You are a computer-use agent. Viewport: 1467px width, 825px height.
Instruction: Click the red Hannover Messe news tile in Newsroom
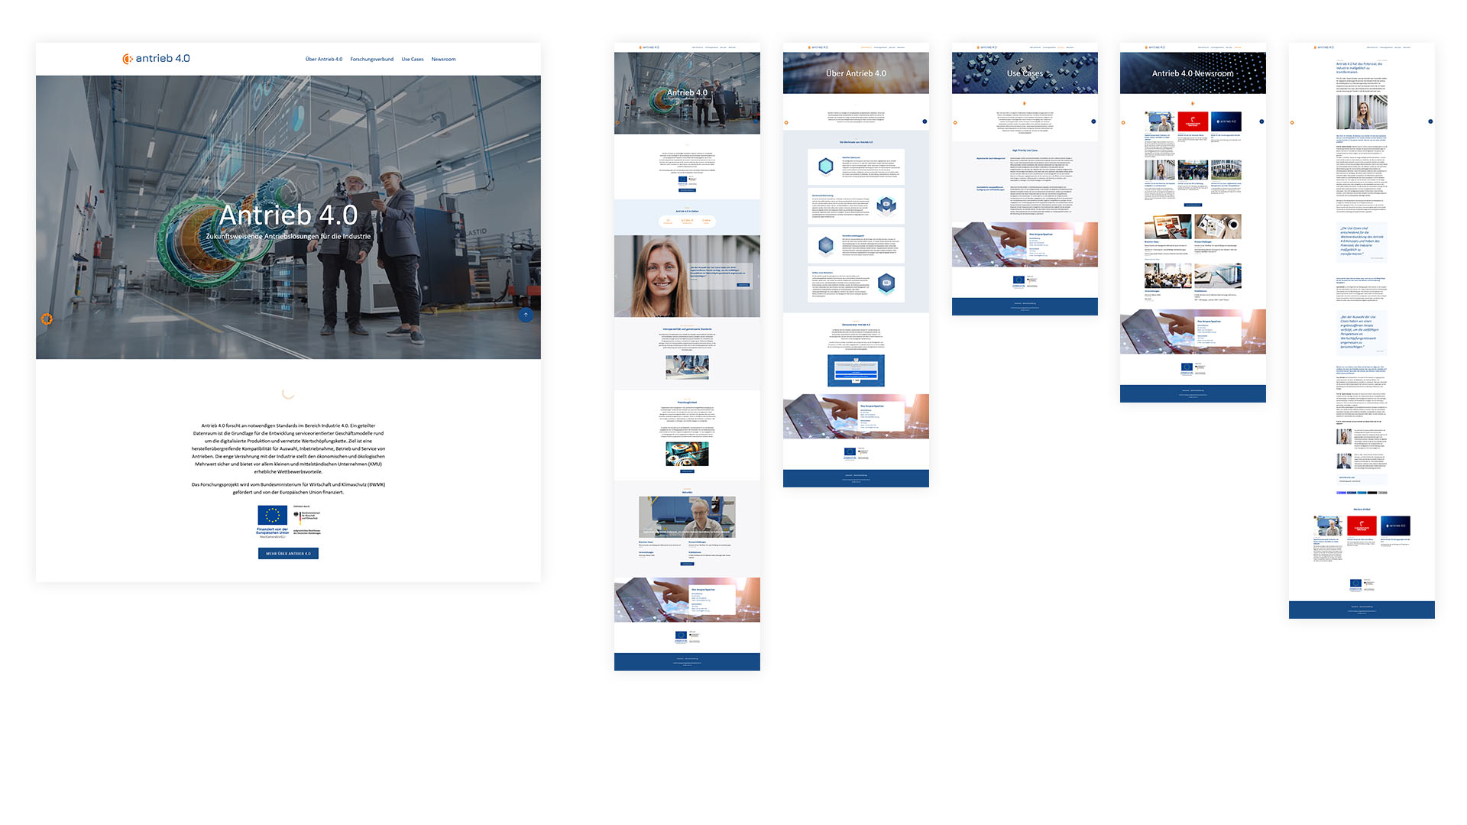pos(1193,121)
